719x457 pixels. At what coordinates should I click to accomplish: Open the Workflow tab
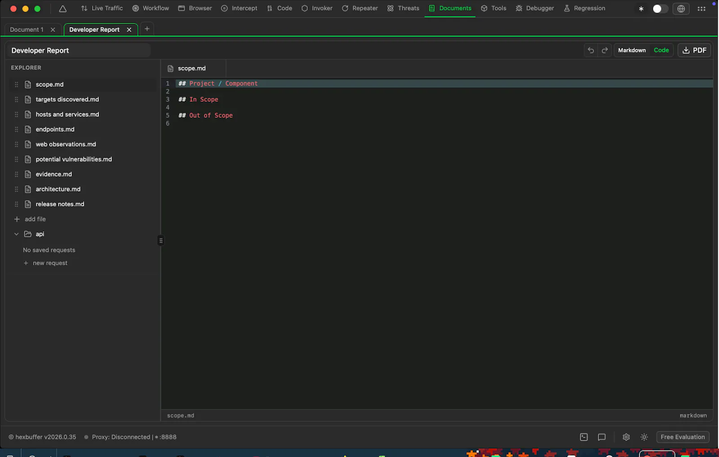click(151, 8)
